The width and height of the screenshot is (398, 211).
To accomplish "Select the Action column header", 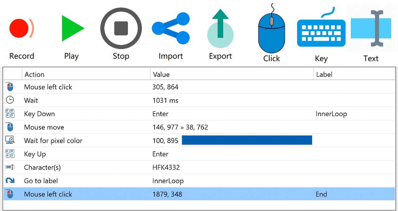I will 86,74.
